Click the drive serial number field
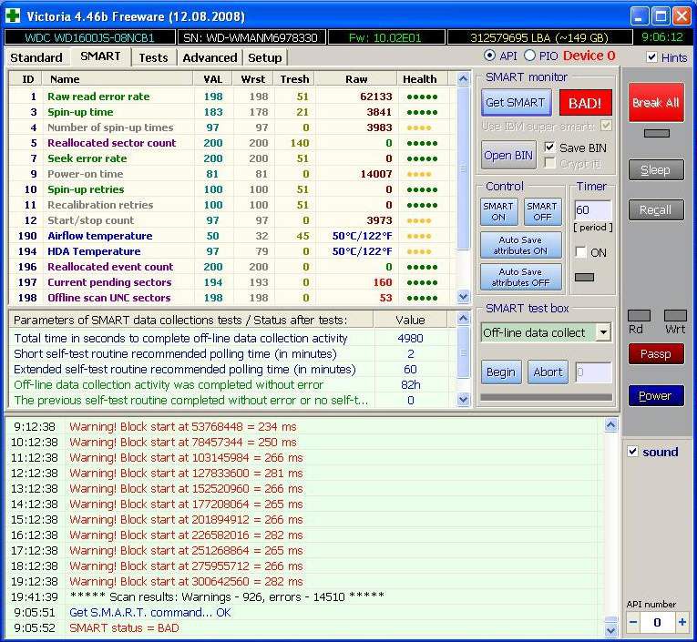Image resolution: width=697 pixels, height=642 pixels. click(x=251, y=37)
